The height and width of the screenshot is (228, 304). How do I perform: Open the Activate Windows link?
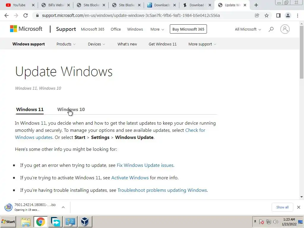point(130,178)
